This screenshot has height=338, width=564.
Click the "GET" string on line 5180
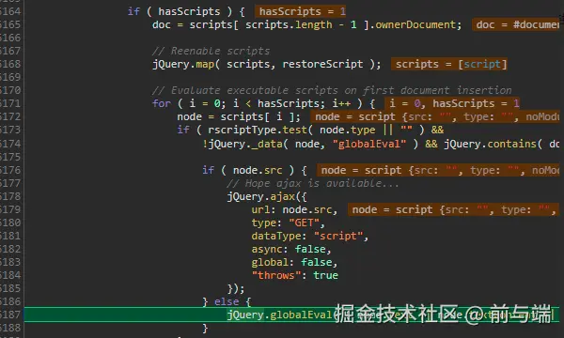click(304, 223)
